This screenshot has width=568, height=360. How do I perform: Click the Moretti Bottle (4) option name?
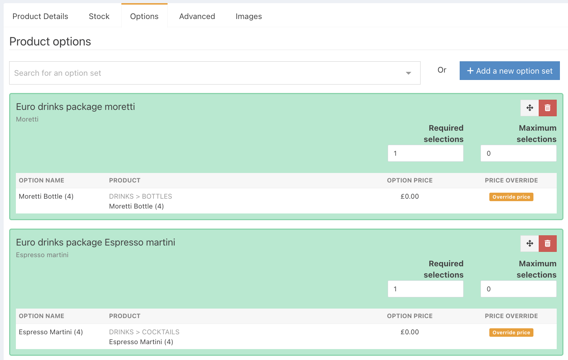46,197
